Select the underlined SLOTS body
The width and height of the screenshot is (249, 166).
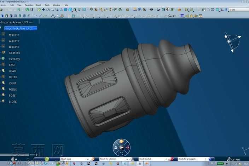13,102
